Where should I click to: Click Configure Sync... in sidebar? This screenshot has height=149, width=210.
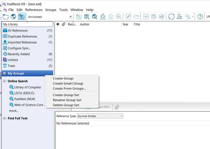tap(28, 48)
